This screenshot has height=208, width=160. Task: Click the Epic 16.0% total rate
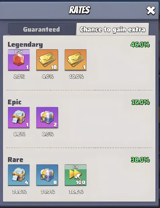pyautogui.click(x=141, y=102)
